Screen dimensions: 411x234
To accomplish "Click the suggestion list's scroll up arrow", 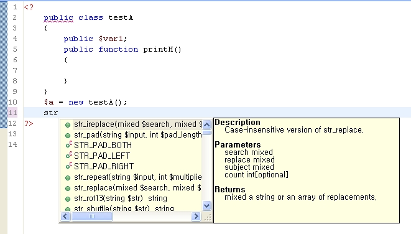I will [206, 124].
